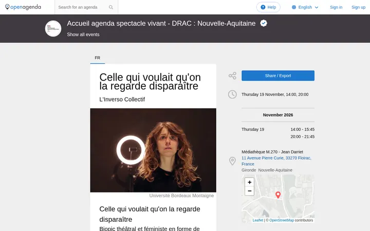Click the red map marker
The image size is (370, 231).
click(x=278, y=195)
